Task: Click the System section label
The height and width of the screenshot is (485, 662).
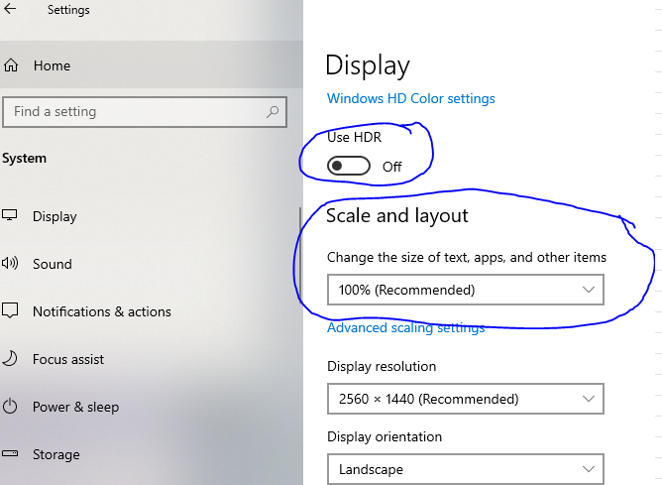Action: click(x=24, y=159)
